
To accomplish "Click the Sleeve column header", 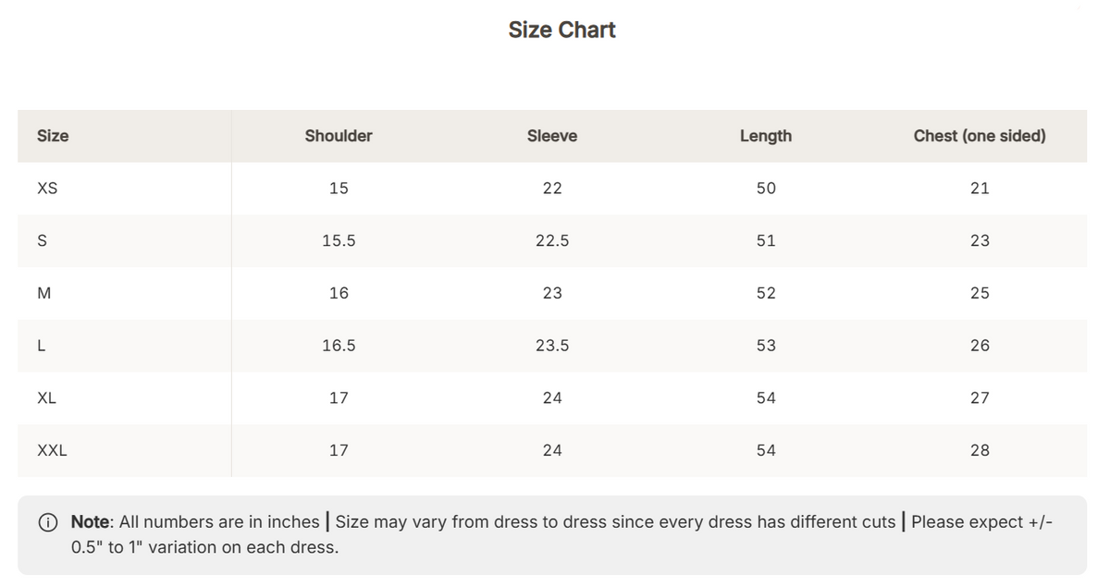I will tap(552, 136).
